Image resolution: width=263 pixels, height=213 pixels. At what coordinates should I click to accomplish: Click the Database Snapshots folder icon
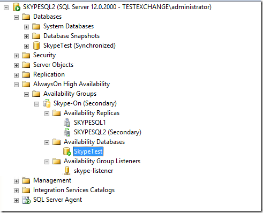click(x=36, y=36)
